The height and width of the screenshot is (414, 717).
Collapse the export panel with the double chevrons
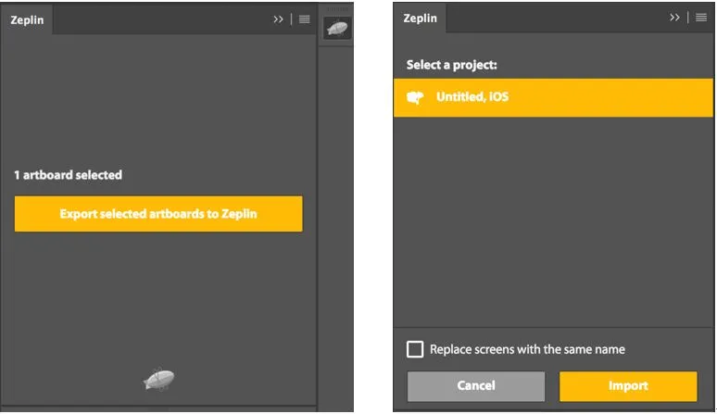[x=279, y=19]
